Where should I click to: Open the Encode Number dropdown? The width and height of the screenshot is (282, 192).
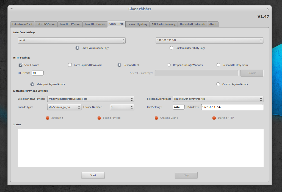coord(122,107)
